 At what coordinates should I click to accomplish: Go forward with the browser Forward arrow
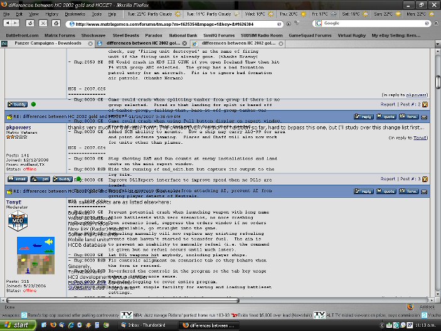[x=16, y=23]
